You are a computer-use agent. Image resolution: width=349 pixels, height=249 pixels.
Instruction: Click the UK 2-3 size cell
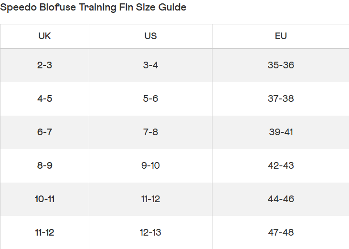[x=44, y=65]
